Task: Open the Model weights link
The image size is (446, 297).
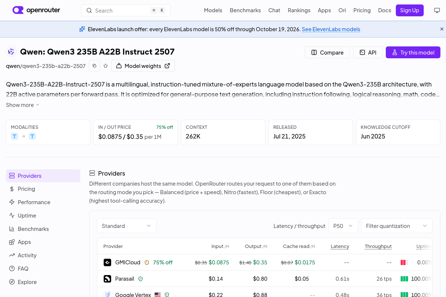Action: 143,66
